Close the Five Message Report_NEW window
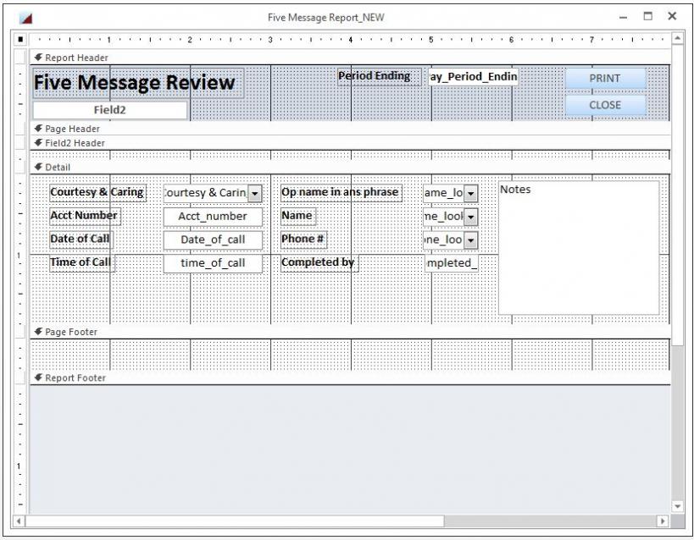 [x=672, y=16]
